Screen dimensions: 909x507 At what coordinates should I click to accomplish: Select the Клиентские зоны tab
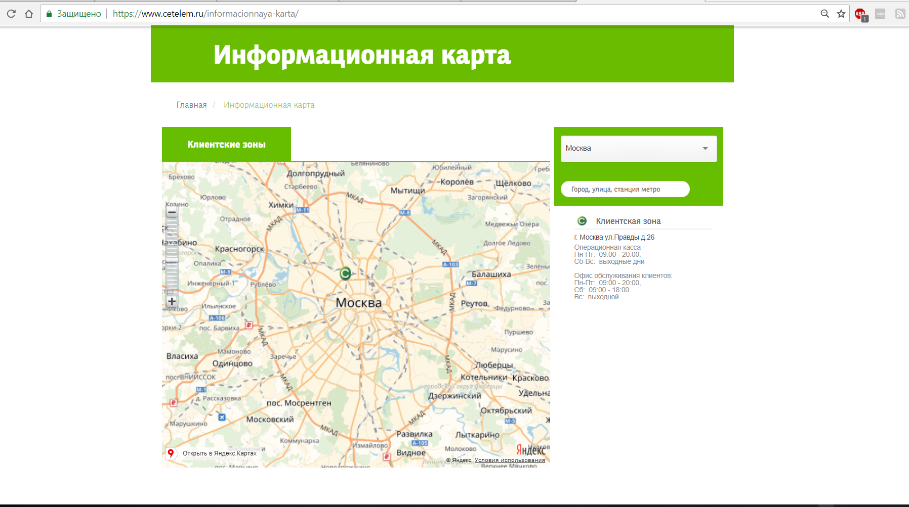[x=226, y=144]
